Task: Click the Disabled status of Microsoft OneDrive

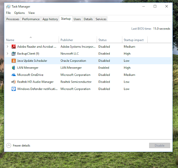Action: coord(104,75)
